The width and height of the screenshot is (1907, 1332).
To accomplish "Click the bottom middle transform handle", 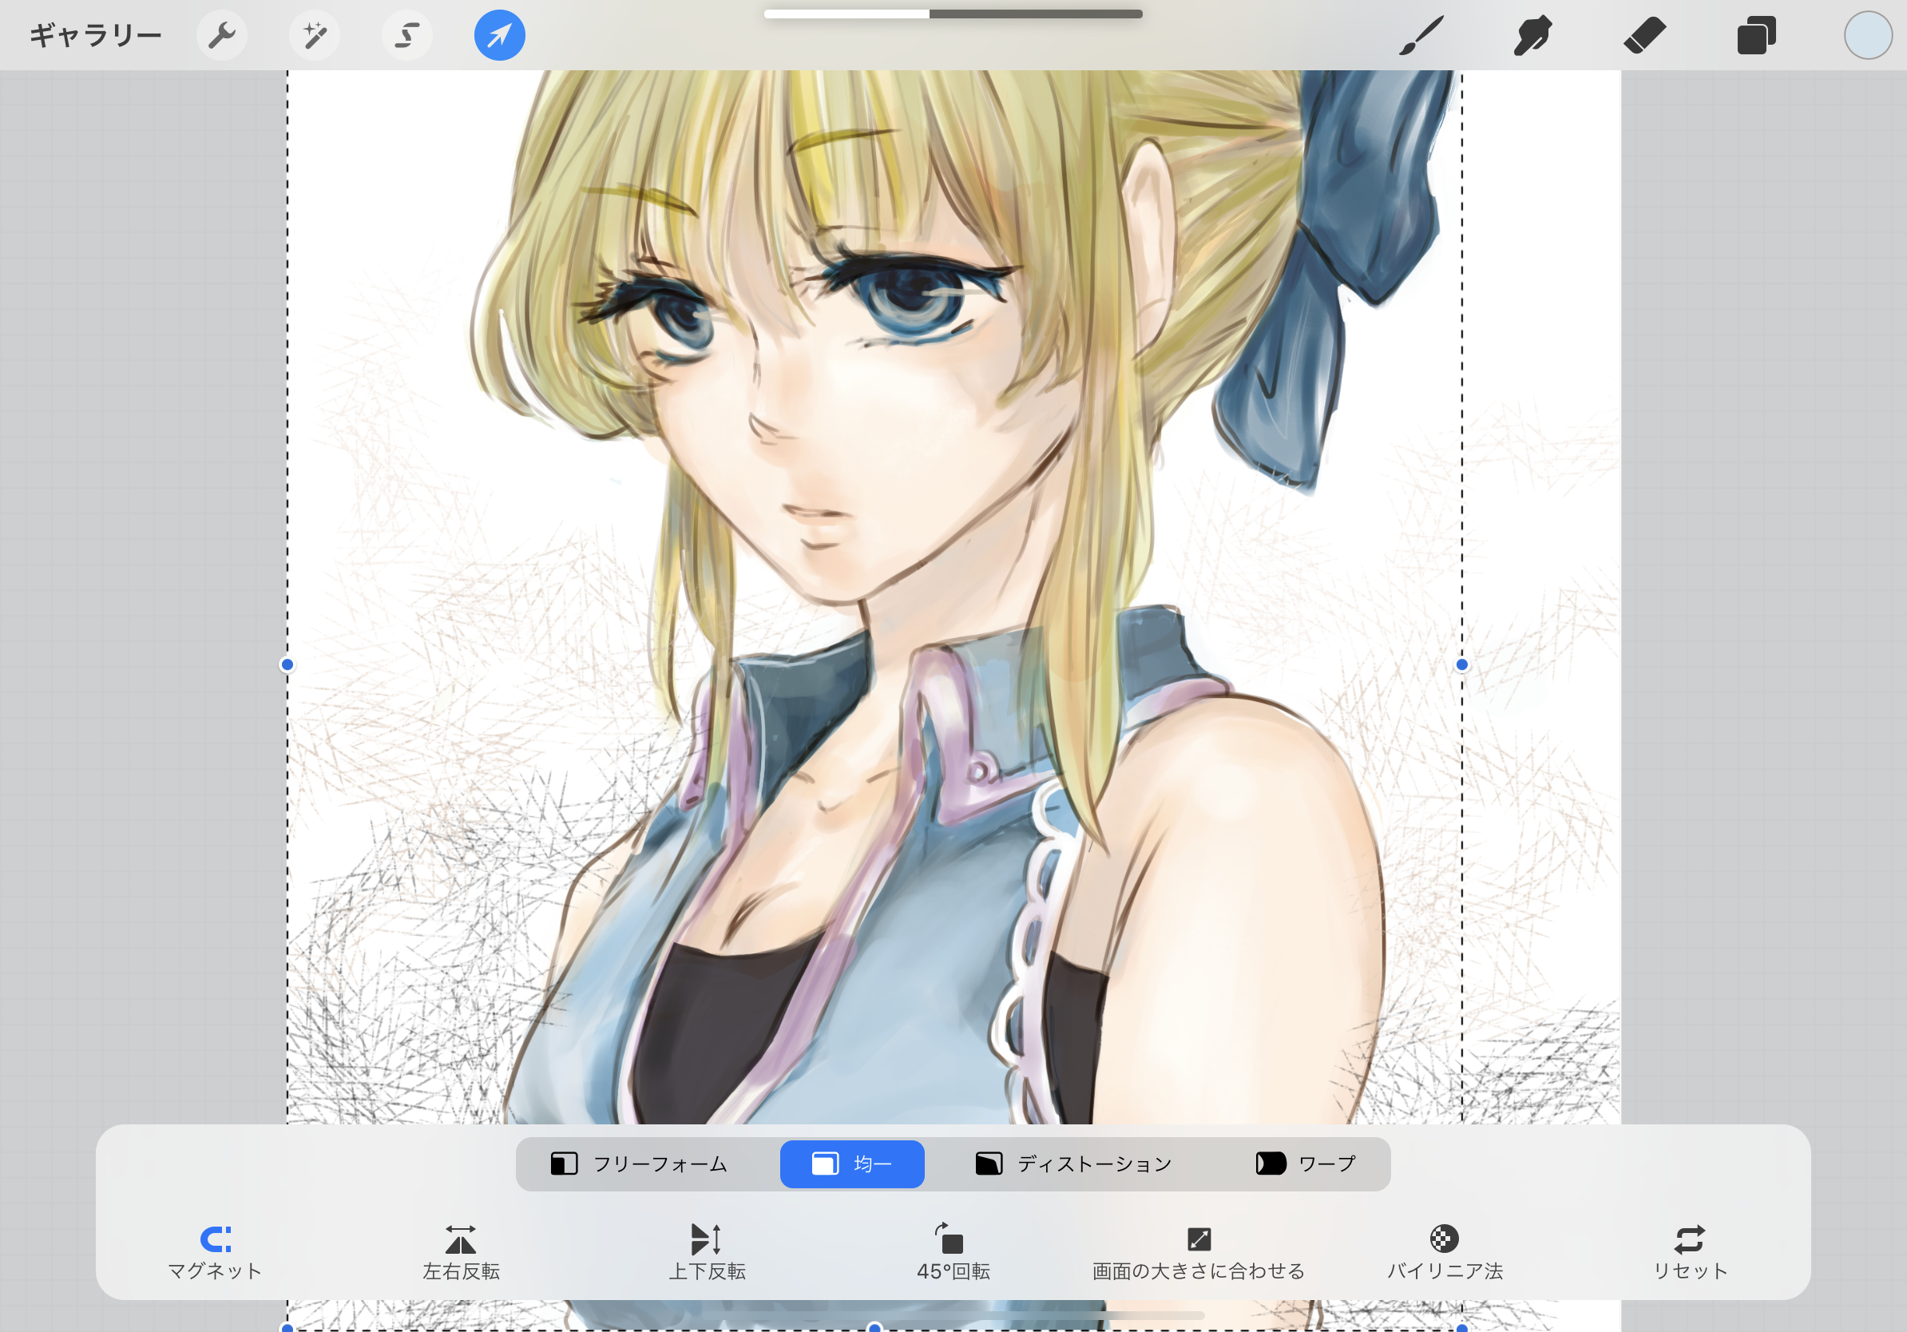I will point(874,1327).
